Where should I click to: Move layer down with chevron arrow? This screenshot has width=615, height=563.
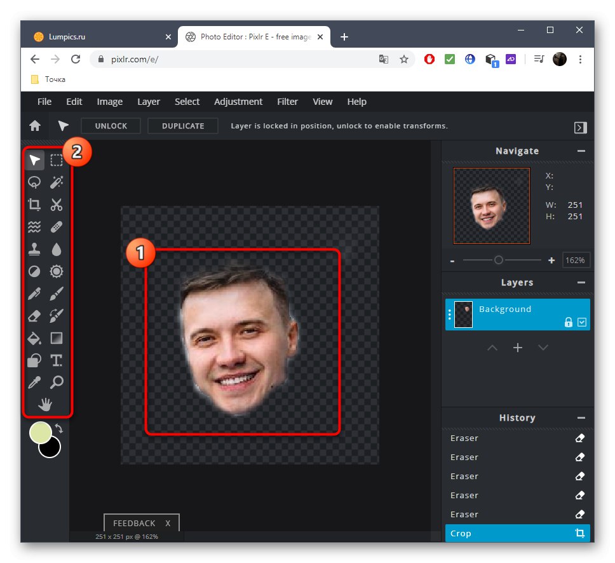(543, 348)
